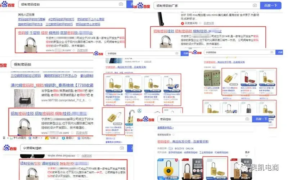
Task: Open blue-base padlock product in 宁波挂锁 panel
Action: click(x=172, y=84)
